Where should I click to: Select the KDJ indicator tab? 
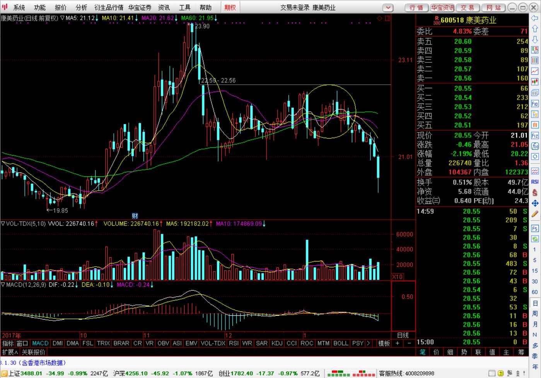click(277, 343)
